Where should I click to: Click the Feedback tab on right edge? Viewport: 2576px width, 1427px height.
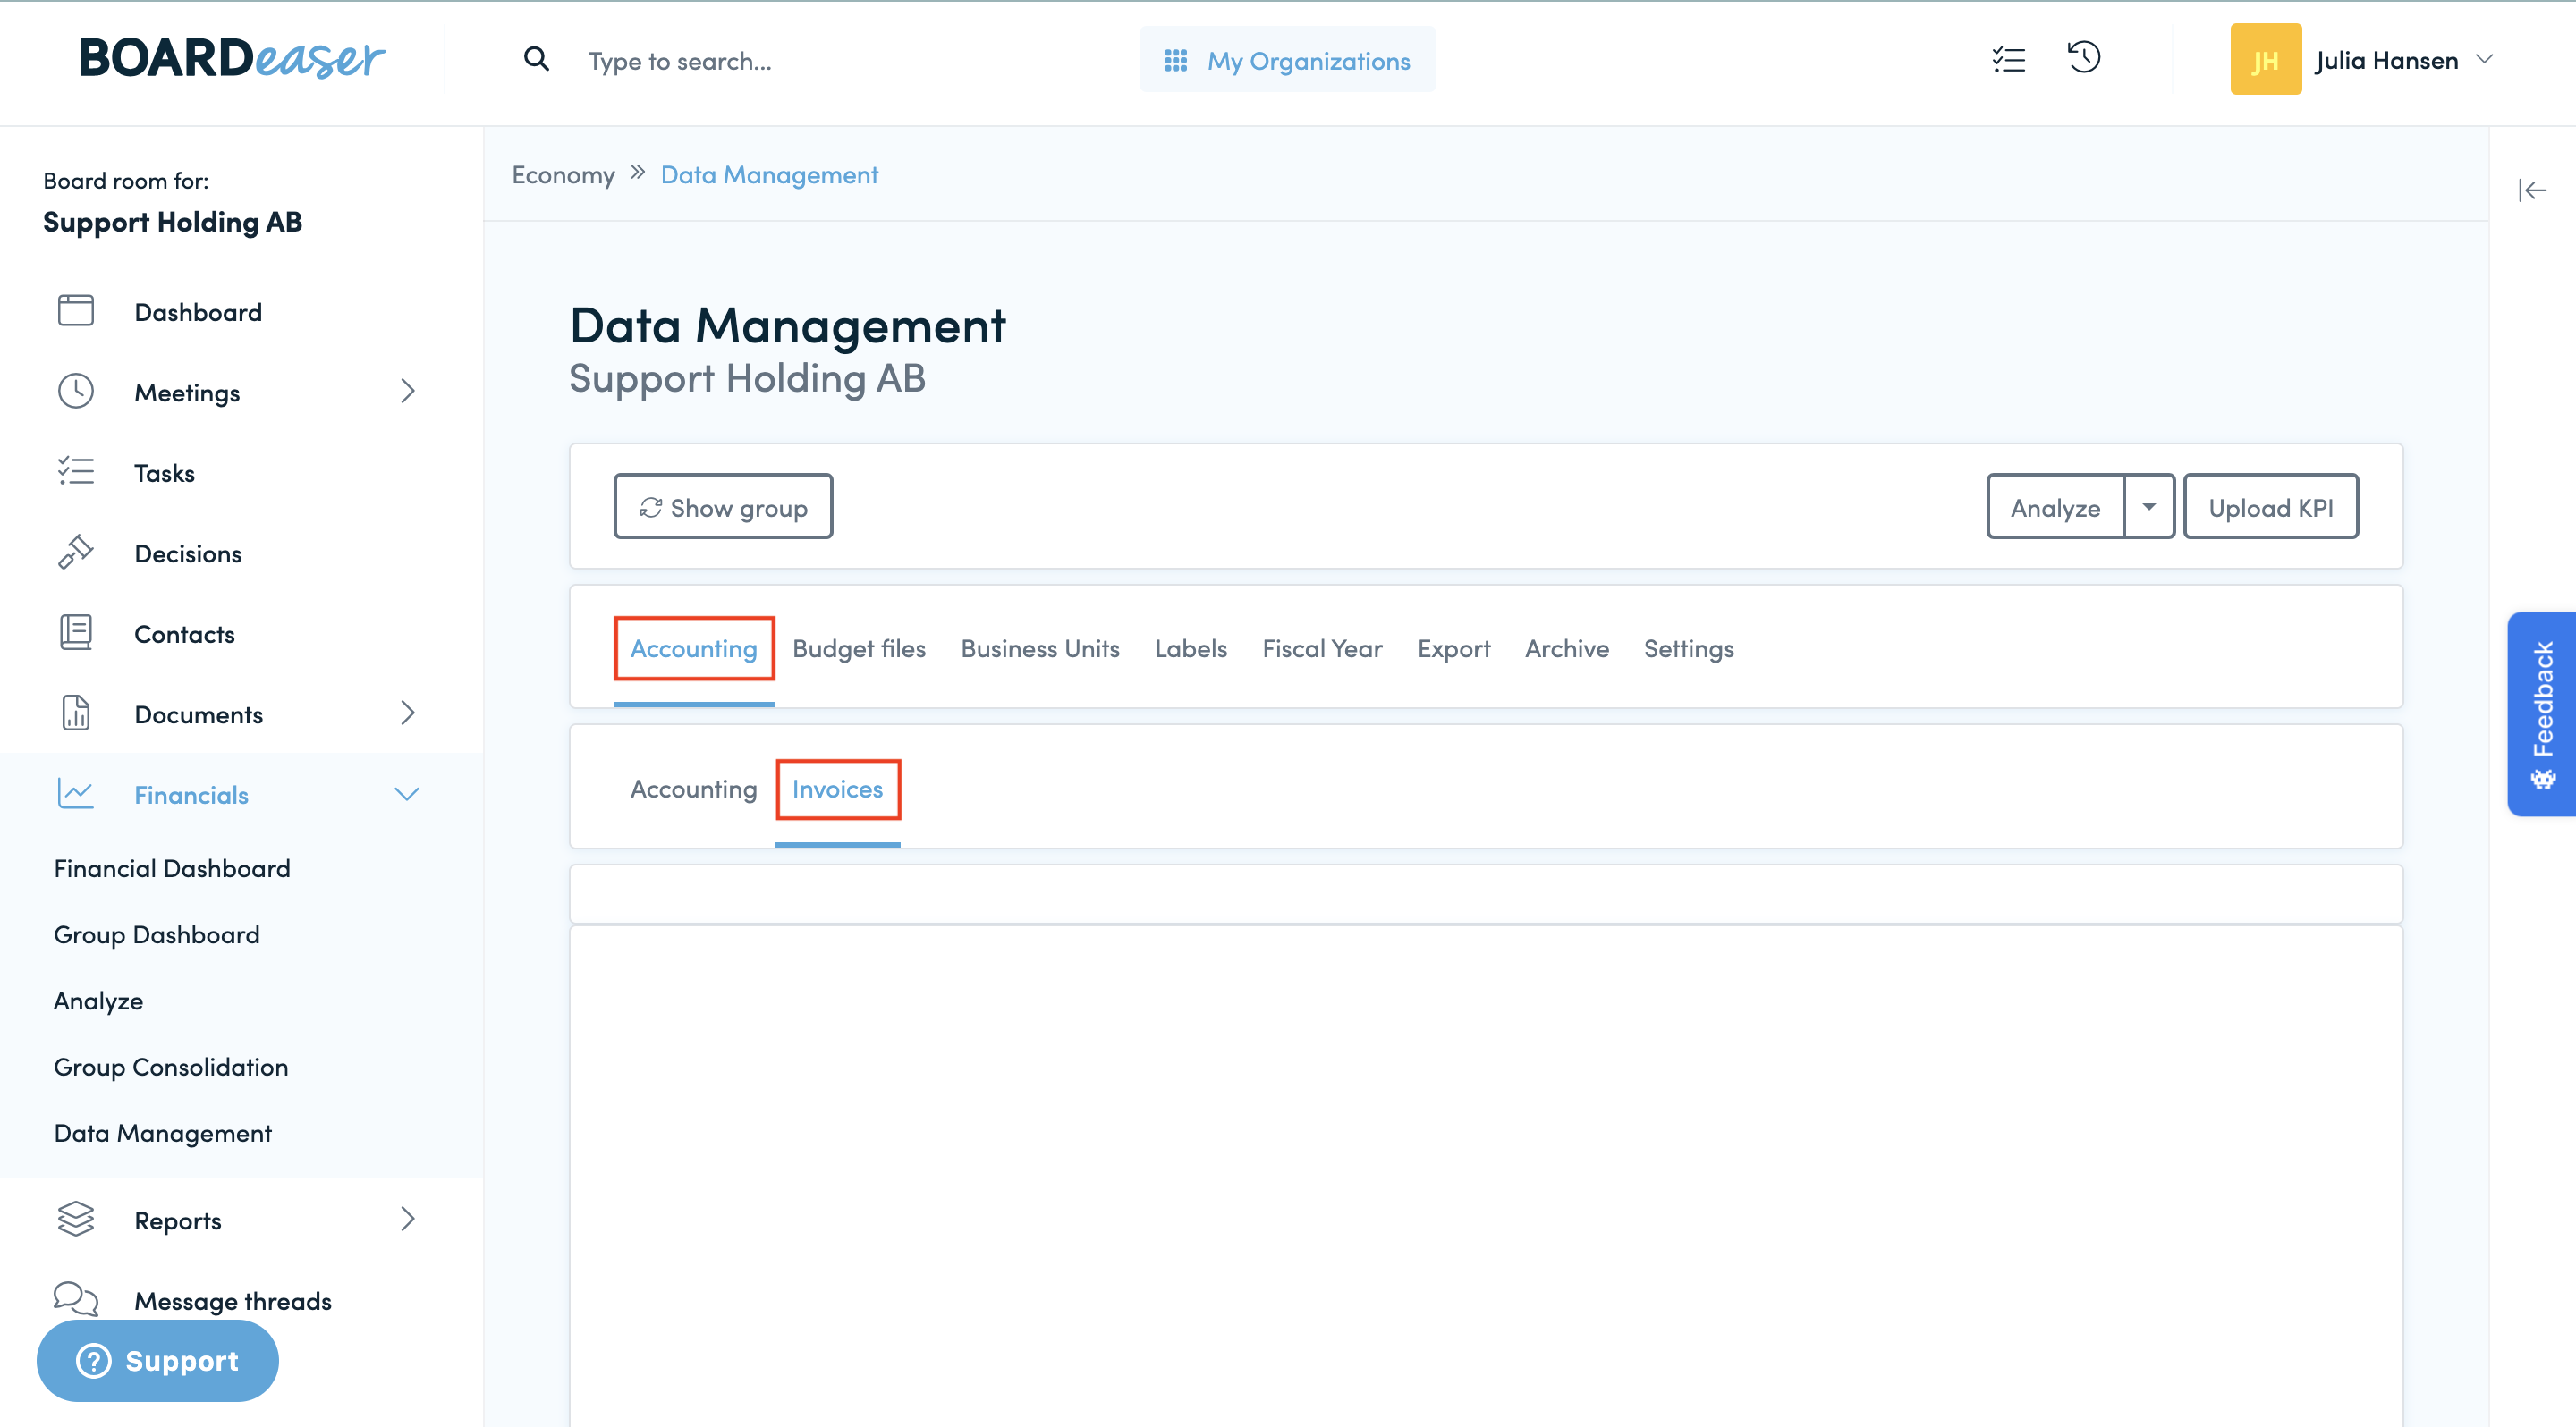pos(2541,713)
